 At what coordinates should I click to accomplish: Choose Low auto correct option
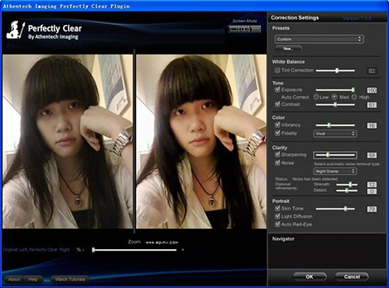316,97
